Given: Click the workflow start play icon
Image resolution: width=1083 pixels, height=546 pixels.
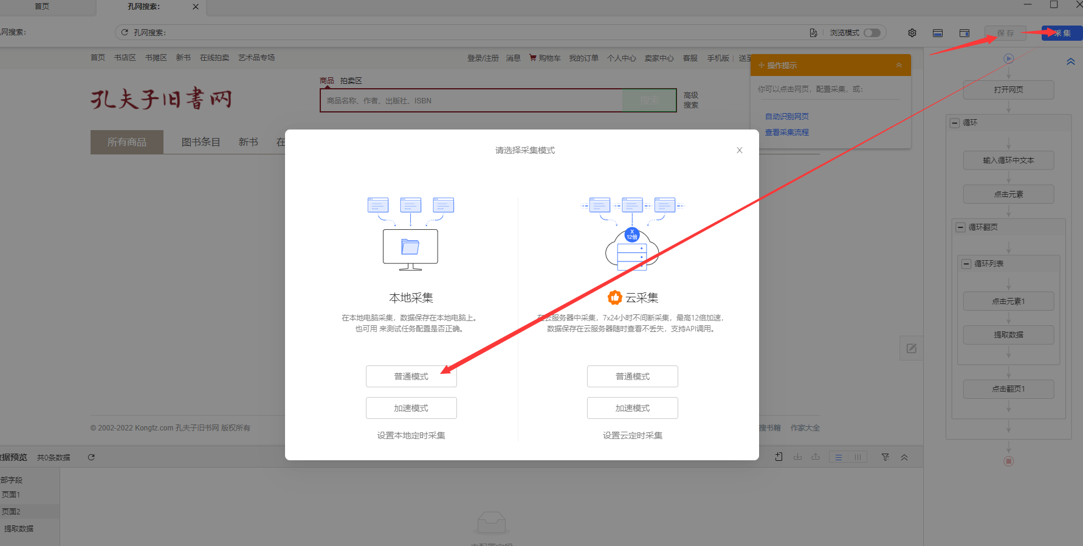Looking at the screenshot, I should [x=1008, y=58].
